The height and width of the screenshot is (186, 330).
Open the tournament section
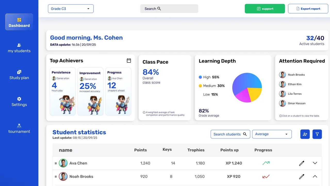pos(19,129)
